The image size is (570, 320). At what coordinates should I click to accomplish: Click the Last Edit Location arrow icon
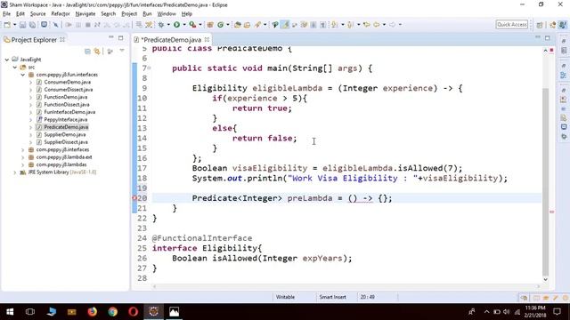(x=366, y=25)
